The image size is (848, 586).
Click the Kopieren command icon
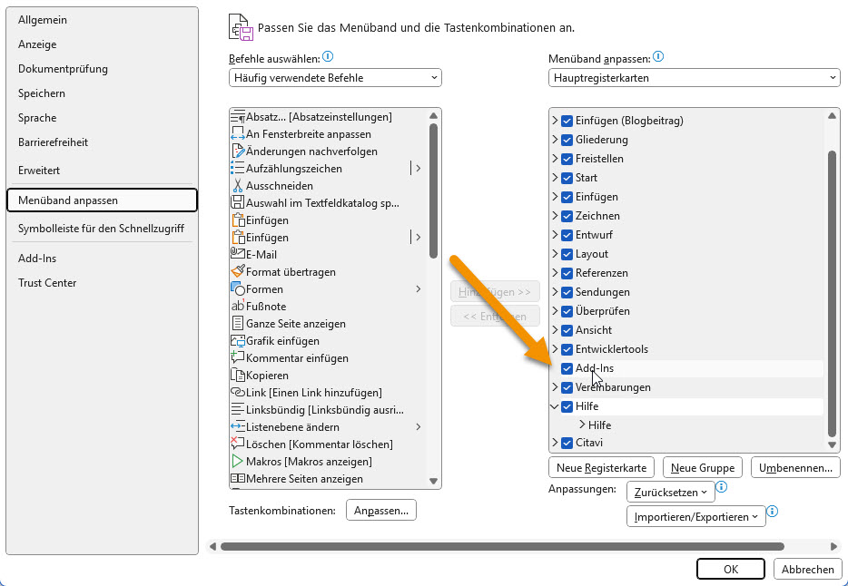point(238,376)
